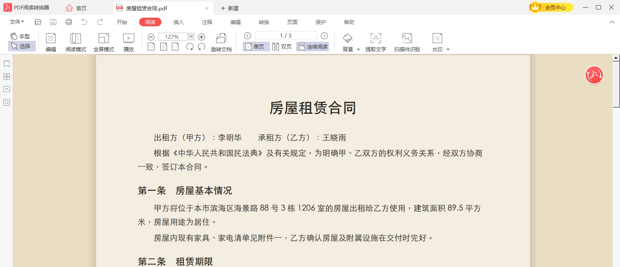Click the 127% zoom value field

[173, 37]
